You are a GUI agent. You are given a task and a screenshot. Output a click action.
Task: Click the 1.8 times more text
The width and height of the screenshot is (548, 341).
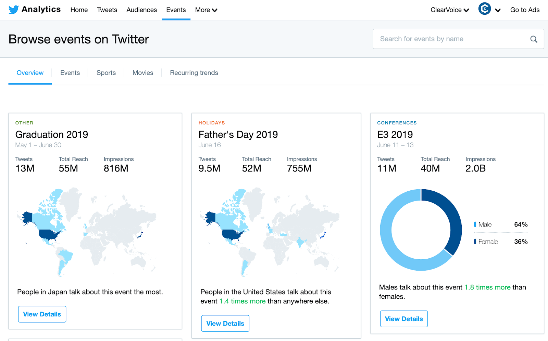pyautogui.click(x=487, y=287)
